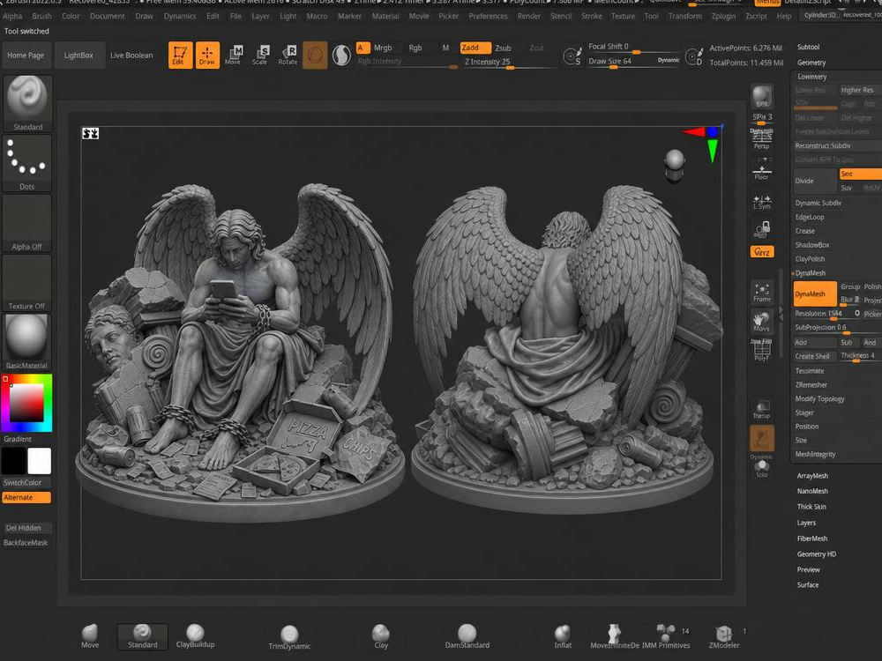Expand the NanoMesh subpalette
The image size is (882, 661).
[812, 491]
